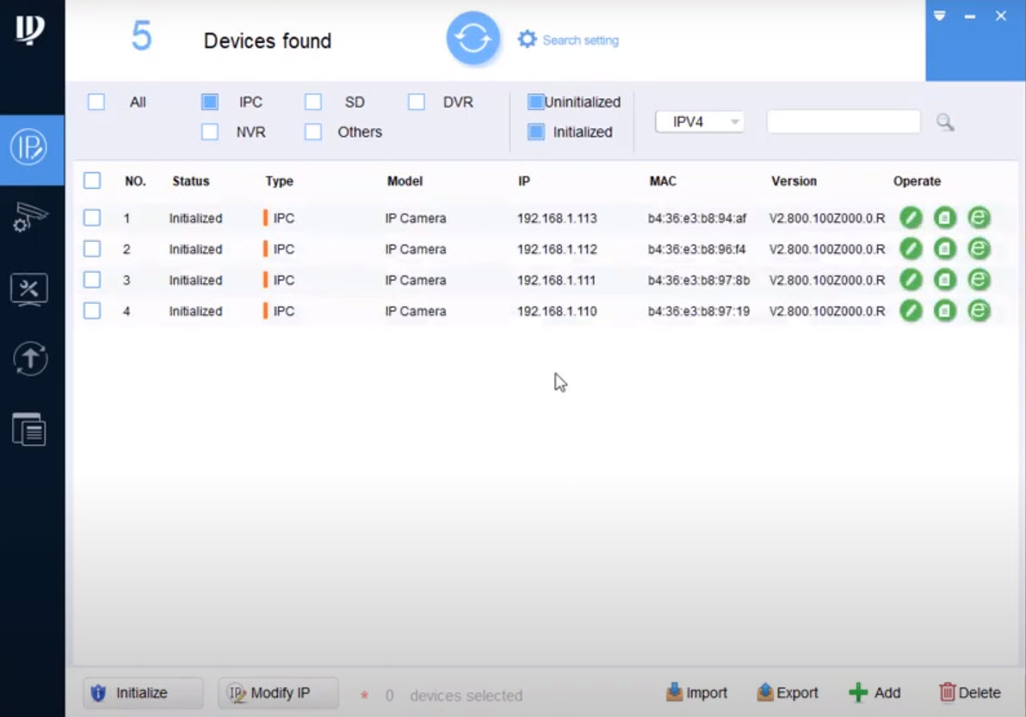Click the refresh device search icon
1026x717 pixels.
click(x=473, y=39)
